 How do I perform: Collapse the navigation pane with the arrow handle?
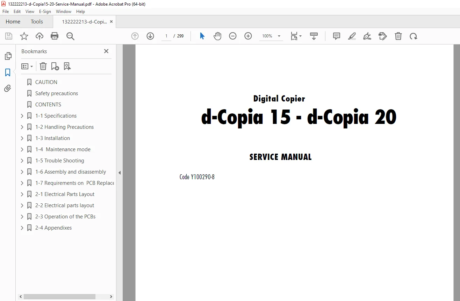click(120, 173)
